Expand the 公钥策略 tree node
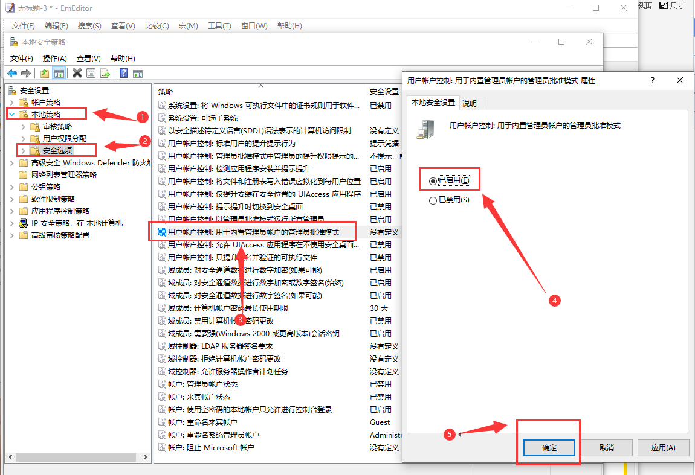Image resolution: width=695 pixels, height=475 pixels. click(x=12, y=187)
